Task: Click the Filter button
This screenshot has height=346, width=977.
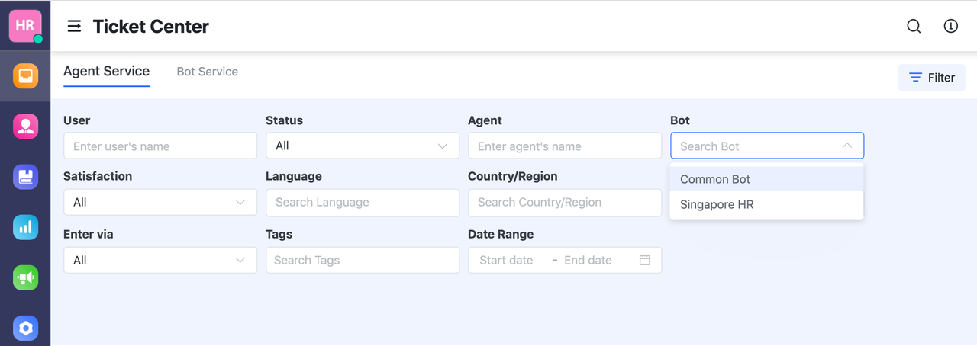Action: [x=931, y=78]
